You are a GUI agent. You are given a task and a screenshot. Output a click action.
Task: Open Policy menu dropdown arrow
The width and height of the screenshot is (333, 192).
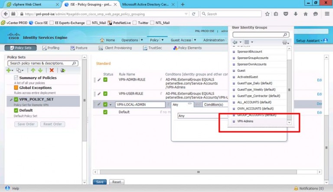coord(163,40)
